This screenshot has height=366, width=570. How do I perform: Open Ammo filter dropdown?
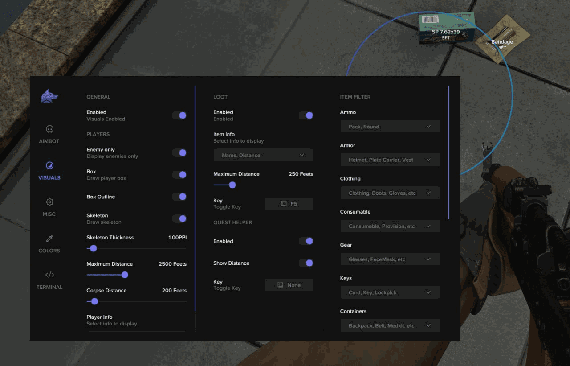tap(390, 127)
